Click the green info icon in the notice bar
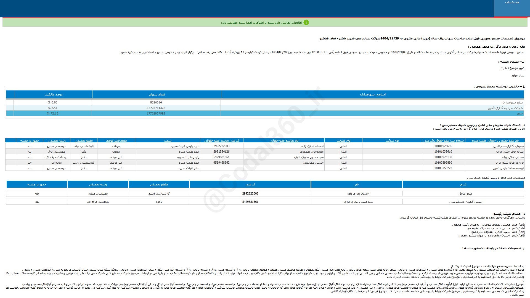This screenshot has height=298, width=530. click(x=306, y=23)
